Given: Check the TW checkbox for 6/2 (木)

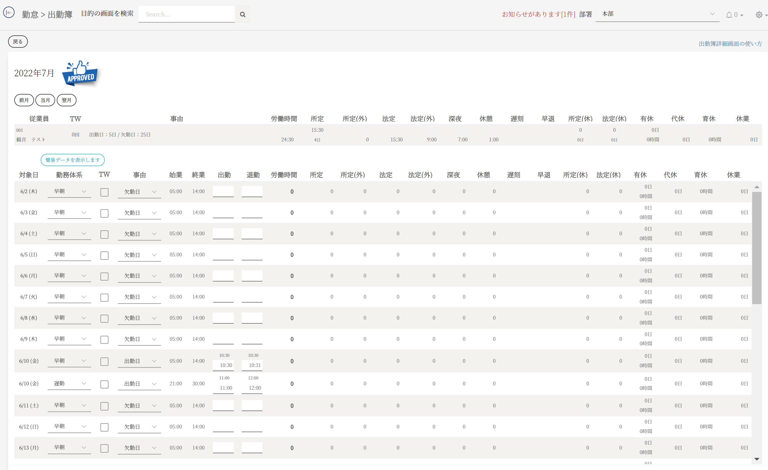Looking at the screenshot, I should tap(104, 192).
